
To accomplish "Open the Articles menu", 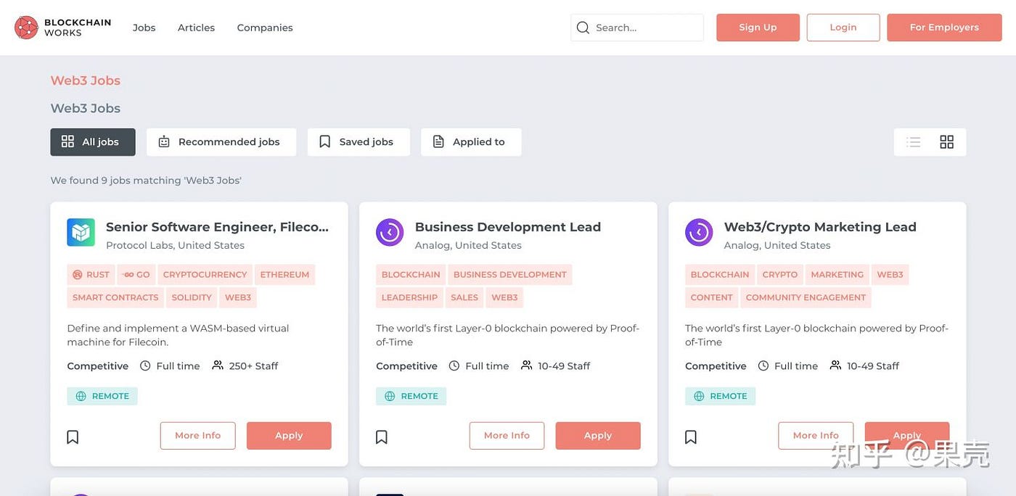I will pos(196,28).
